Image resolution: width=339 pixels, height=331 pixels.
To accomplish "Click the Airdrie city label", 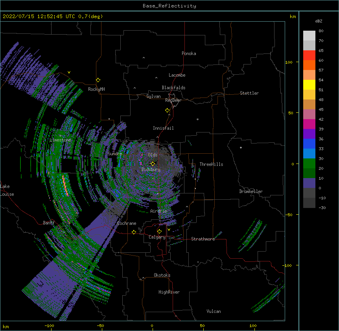I will click(x=158, y=211).
